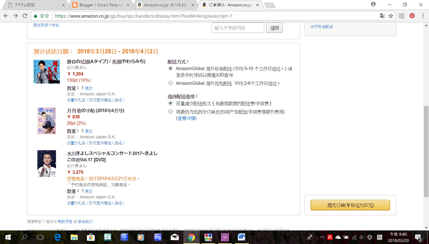Screen dimensions: 429x244
Task: Choose fewest shipments delivery option
Action: (171, 103)
